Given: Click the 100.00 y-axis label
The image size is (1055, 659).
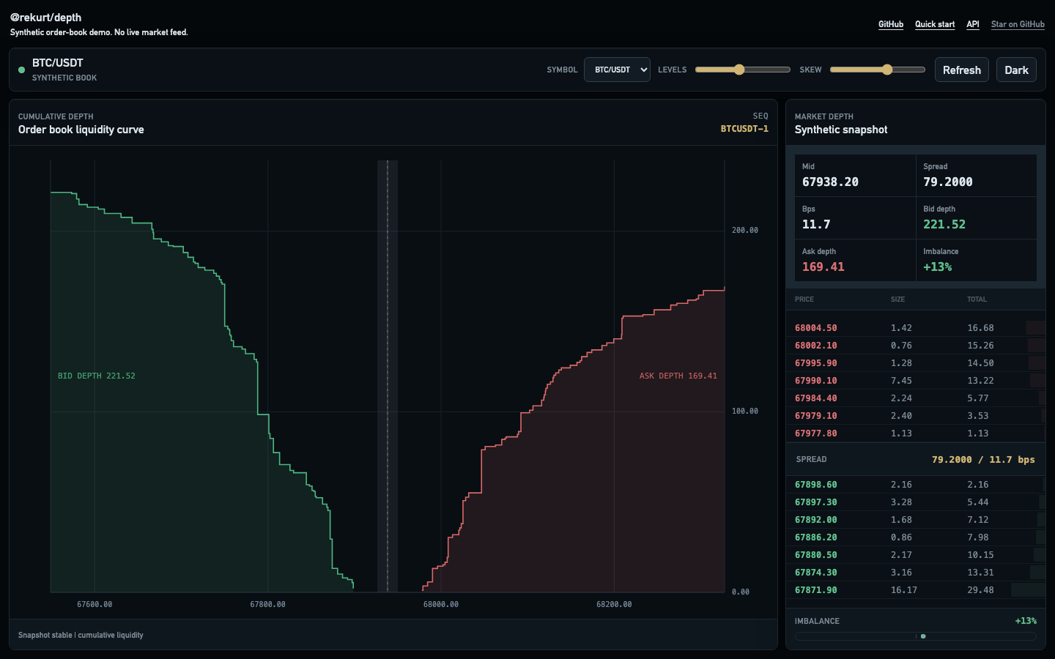Looking at the screenshot, I should (x=745, y=411).
